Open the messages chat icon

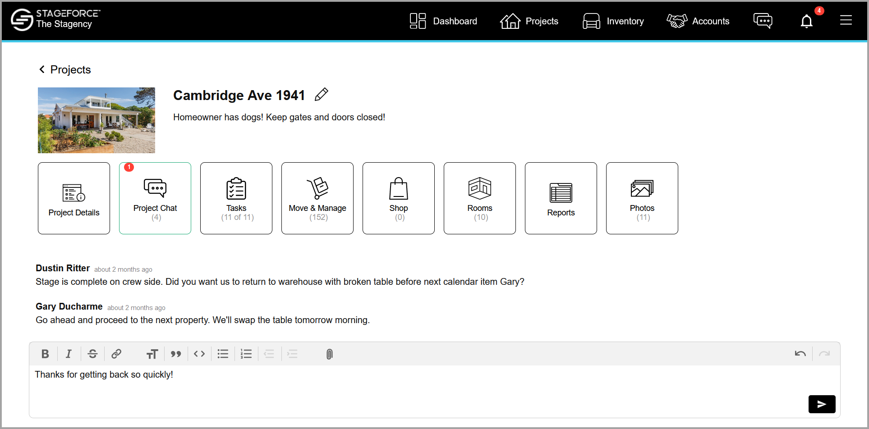[x=763, y=20]
